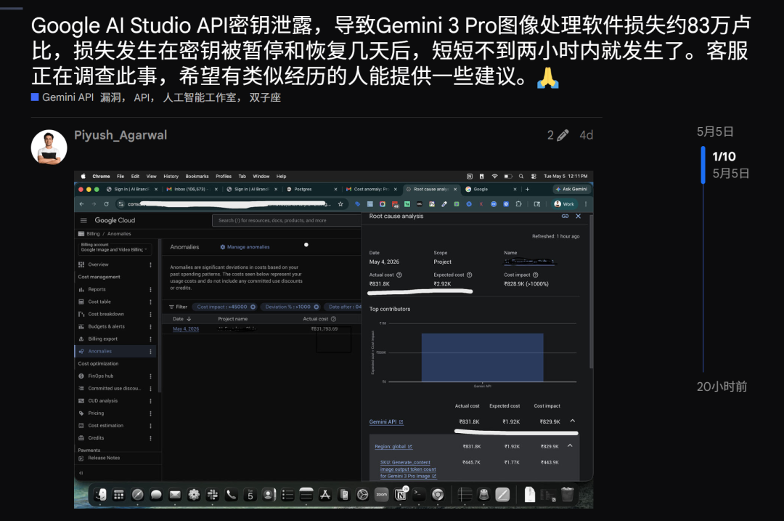Viewport: 784px width, 521px height.
Task: Click the Expected cost help icon
Action: pyautogui.click(x=469, y=275)
